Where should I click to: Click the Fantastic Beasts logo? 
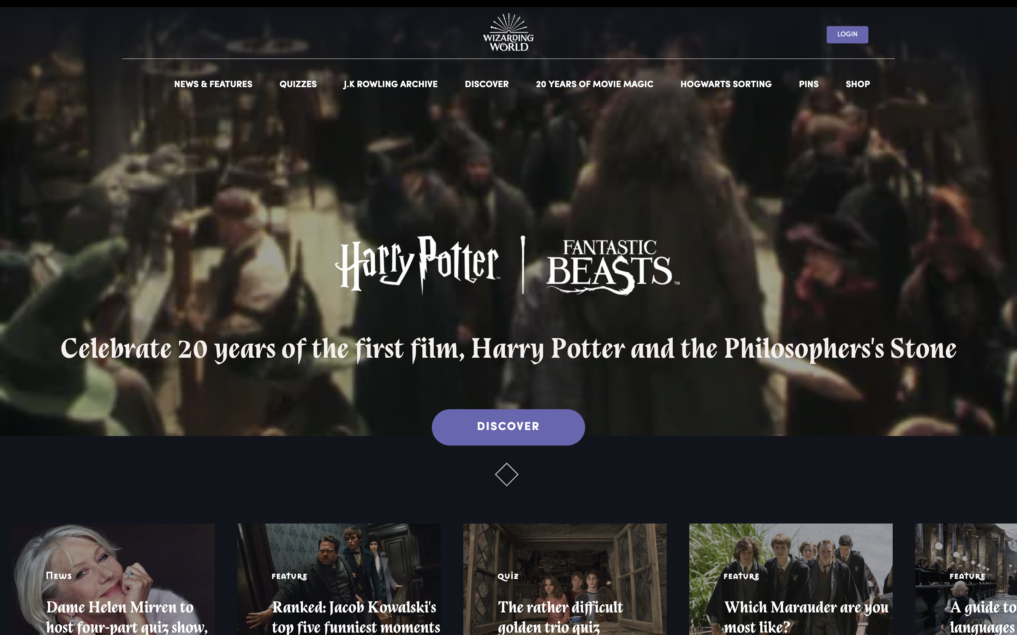[612, 266]
